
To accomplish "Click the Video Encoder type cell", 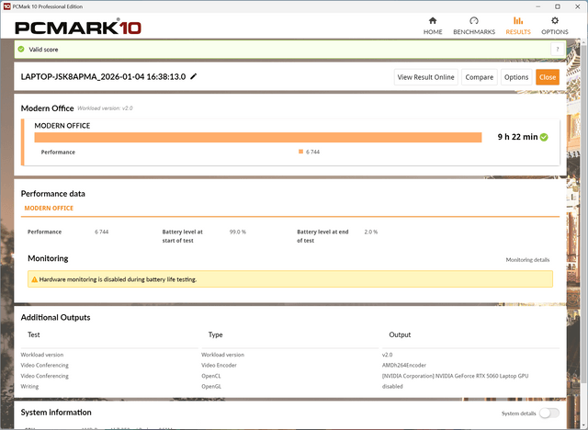I will point(219,365).
